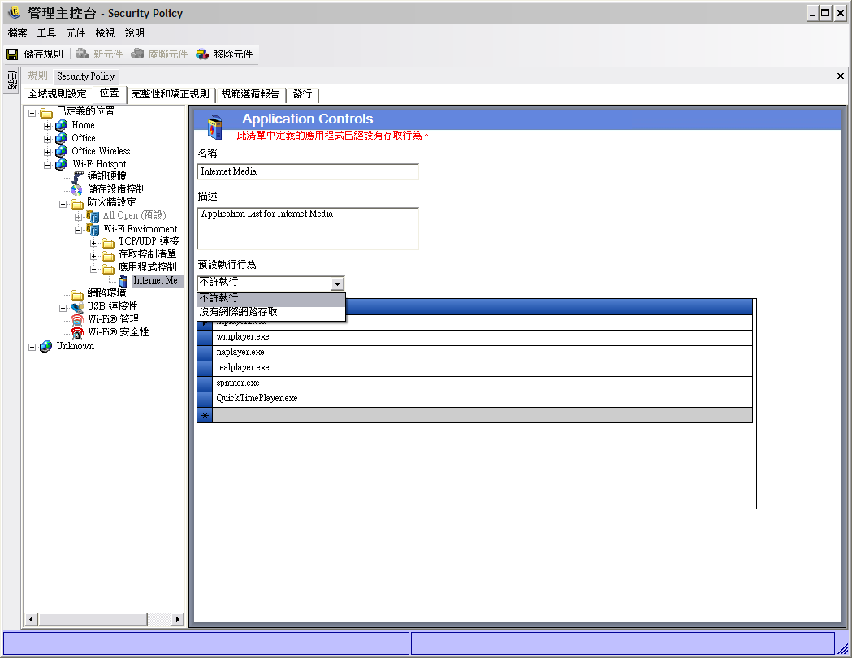This screenshot has height=658, width=852.
Task: Open the 工具 menu
Action: [47, 33]
